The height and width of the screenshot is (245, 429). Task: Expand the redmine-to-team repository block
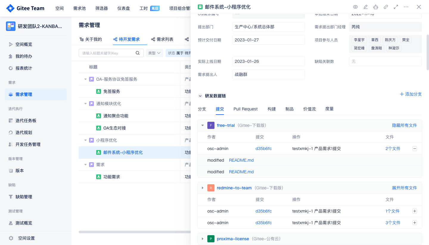tap(203, 188)
